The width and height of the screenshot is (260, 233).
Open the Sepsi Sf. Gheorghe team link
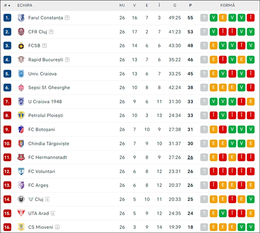(49, 88)
